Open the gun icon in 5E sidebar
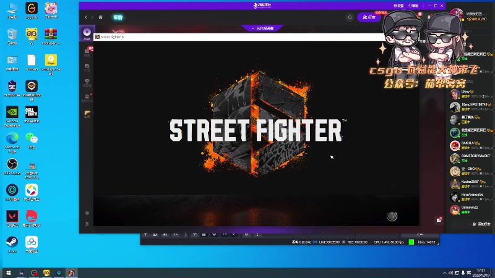 87,113
